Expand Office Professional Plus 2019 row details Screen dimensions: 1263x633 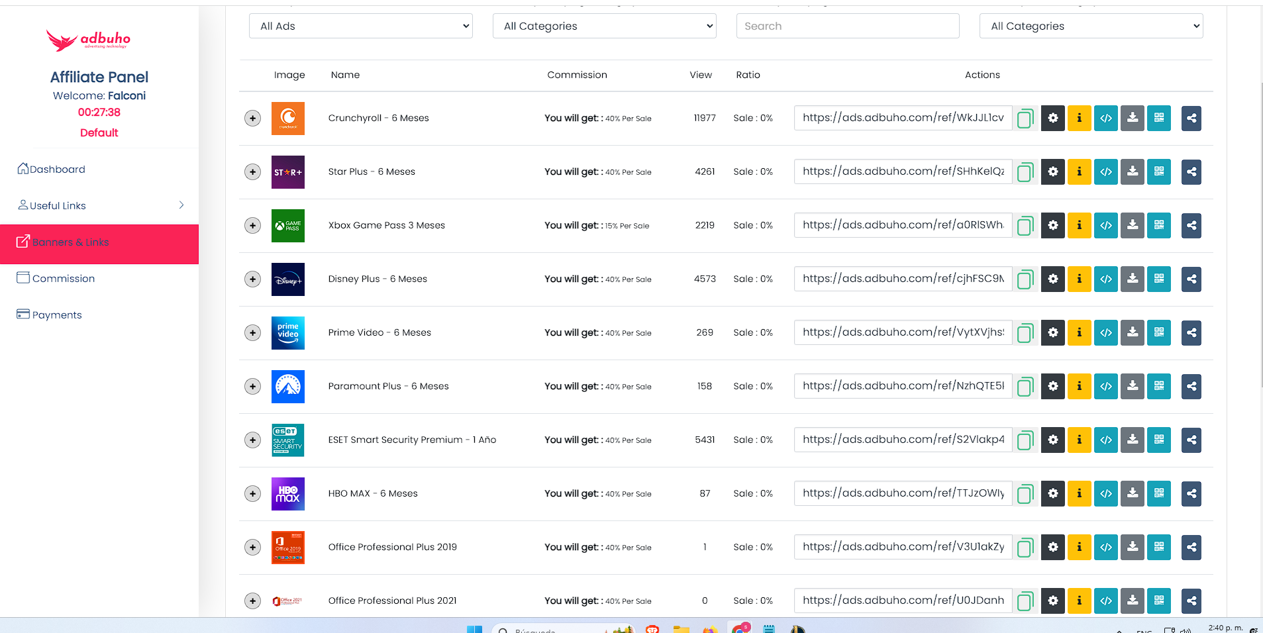[x=252, y=548]
